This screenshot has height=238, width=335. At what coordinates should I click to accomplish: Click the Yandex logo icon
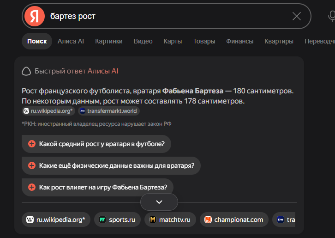point(35,16)
